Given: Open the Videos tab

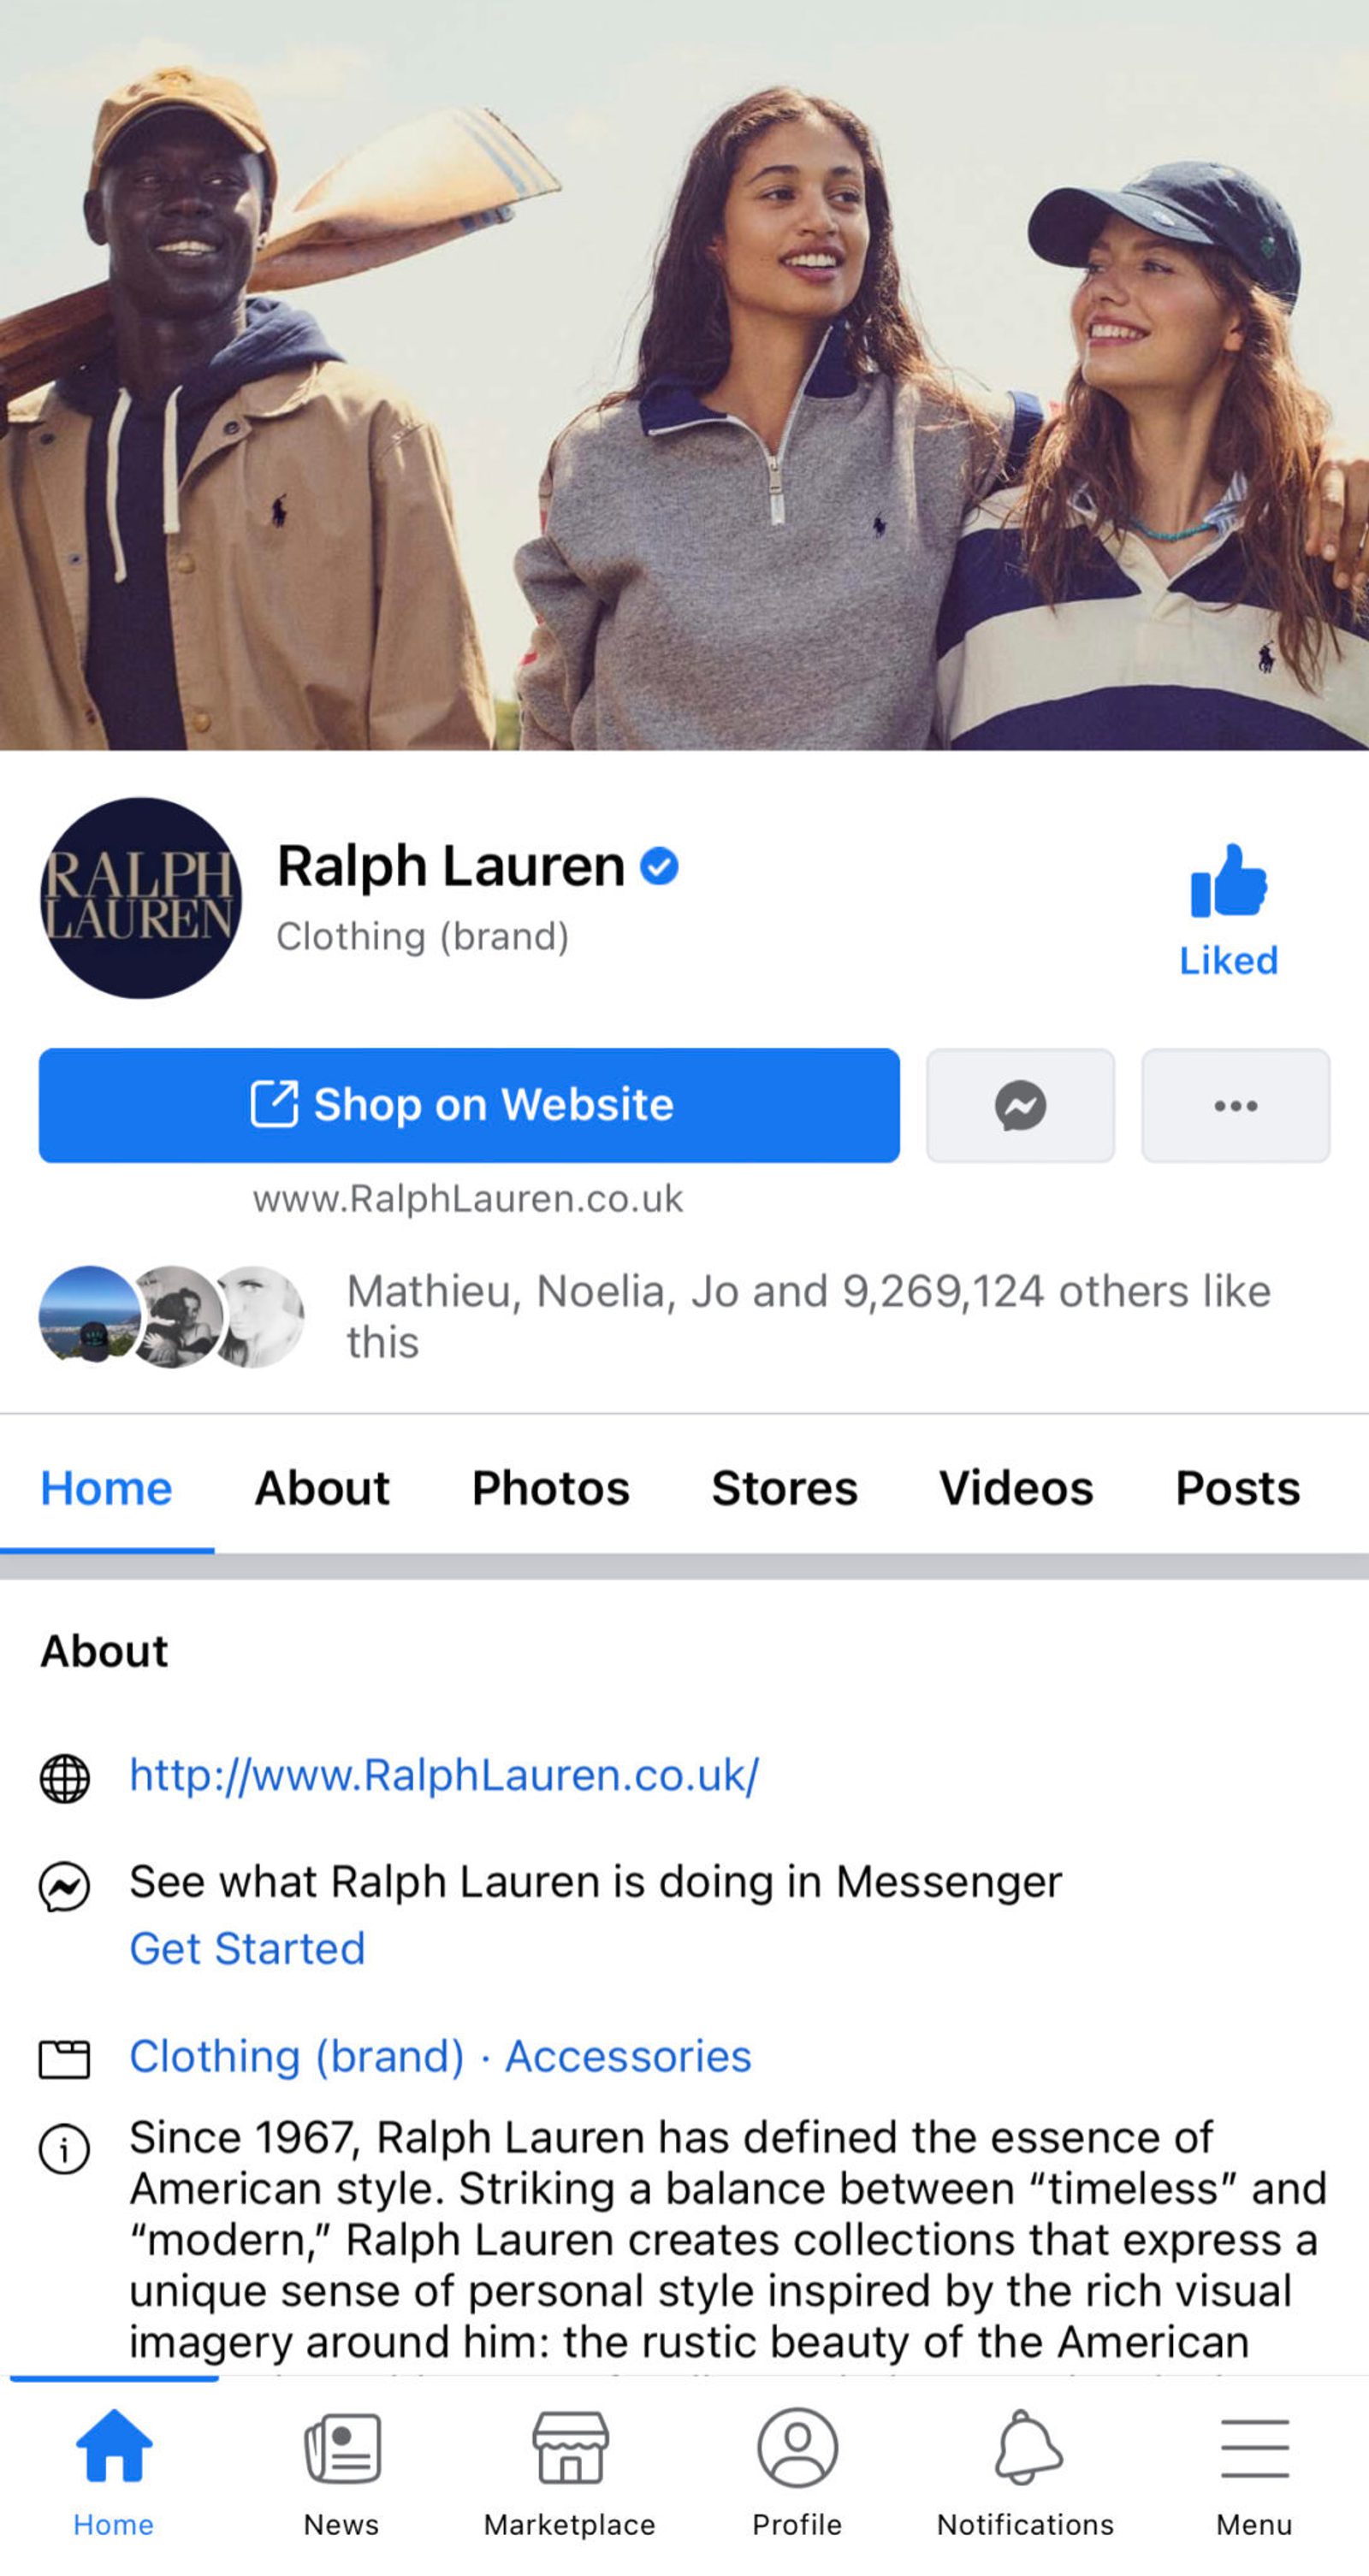Looking at the screenshot, I should [x=1016, y=1487].
